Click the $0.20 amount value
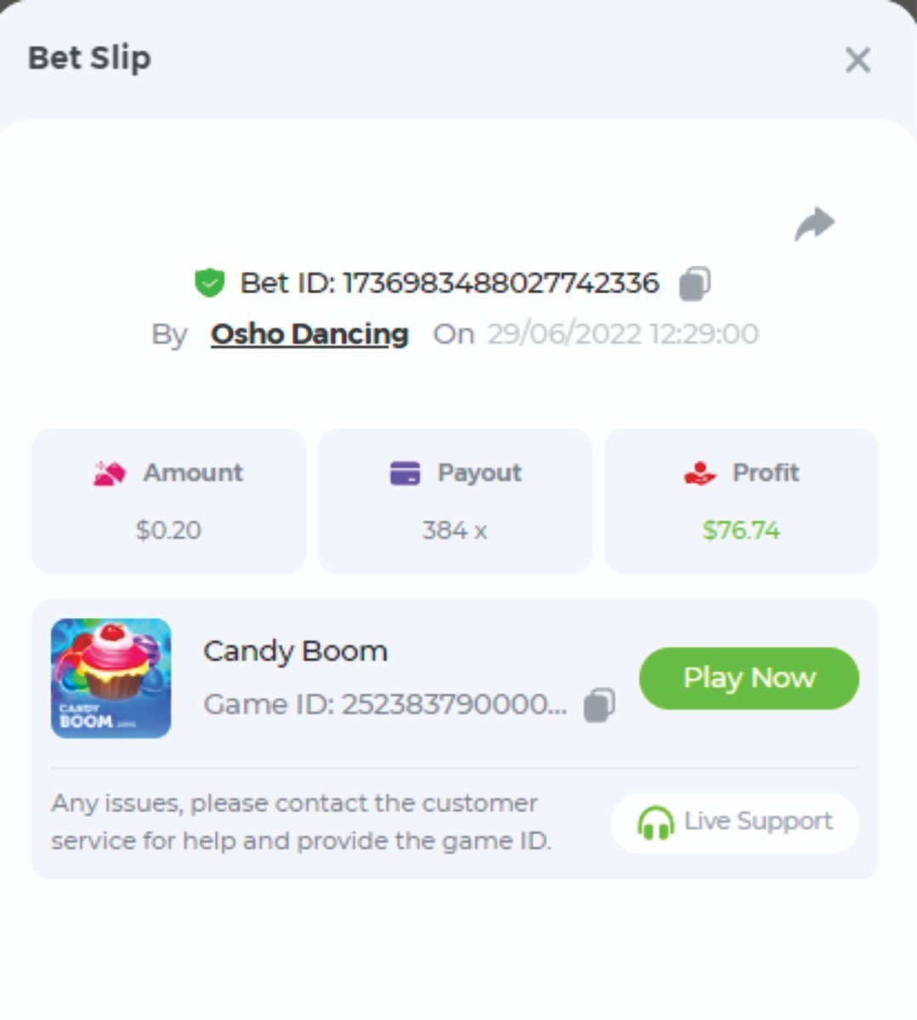The width and height of the screenshot is (917, 1020). [168, 530]
